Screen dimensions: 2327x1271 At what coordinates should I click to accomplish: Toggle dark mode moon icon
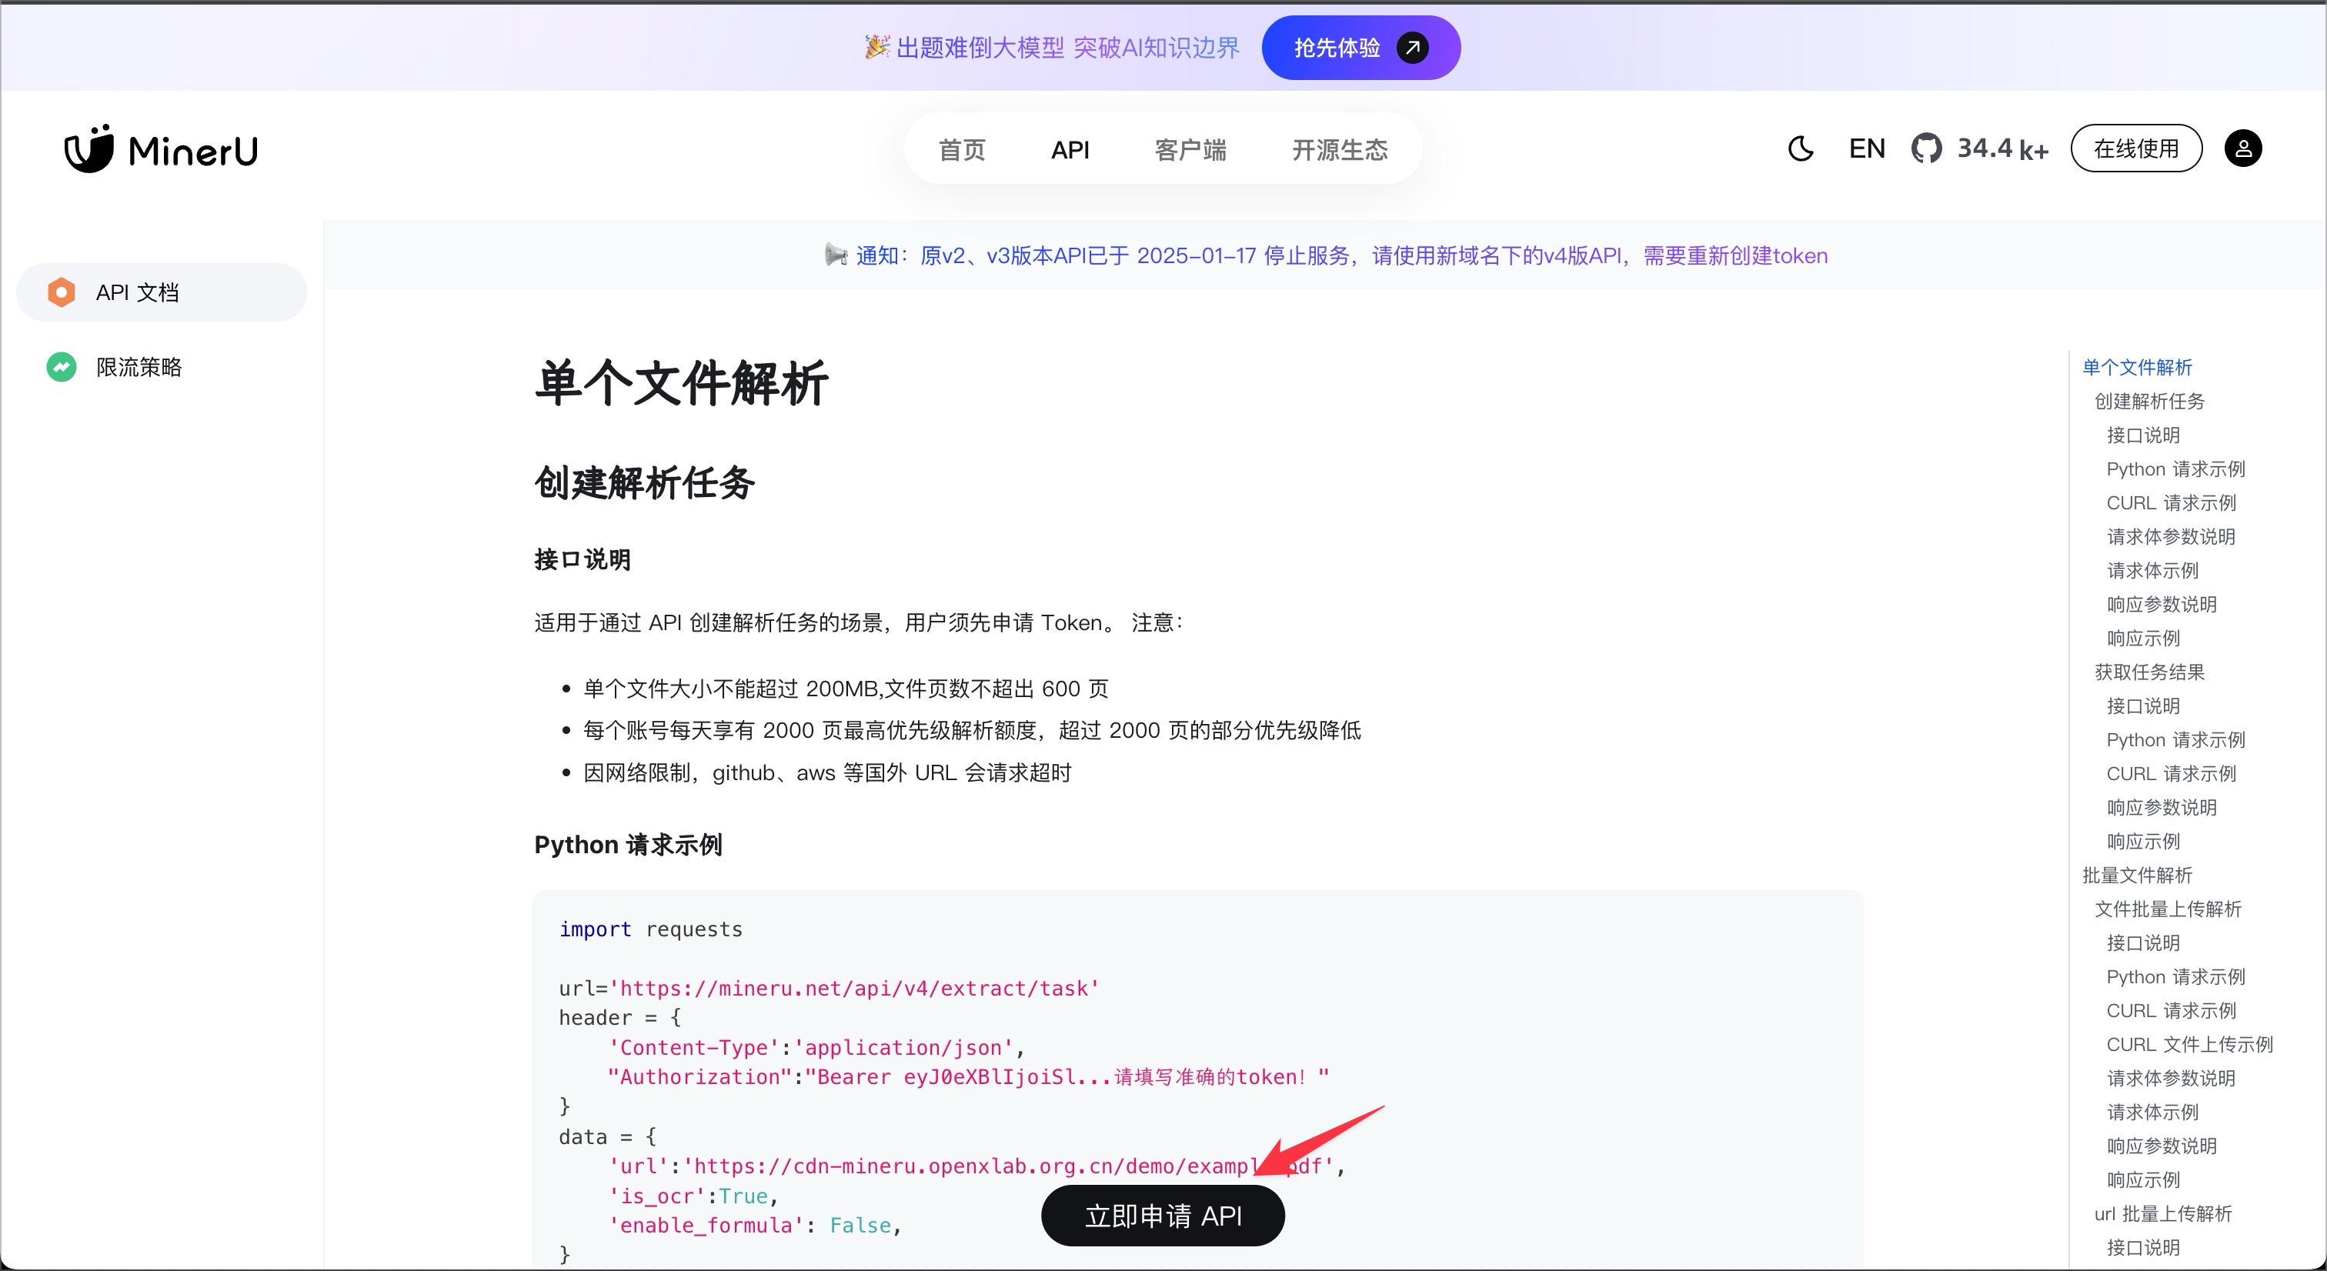point(1801,149)
